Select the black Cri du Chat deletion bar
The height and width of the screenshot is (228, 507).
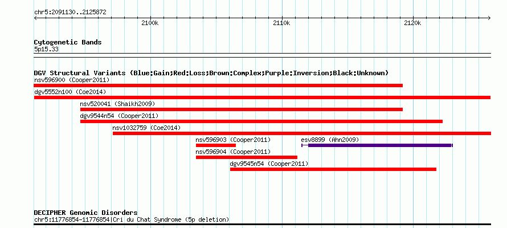pyautogui.click(x=262, y=224)
